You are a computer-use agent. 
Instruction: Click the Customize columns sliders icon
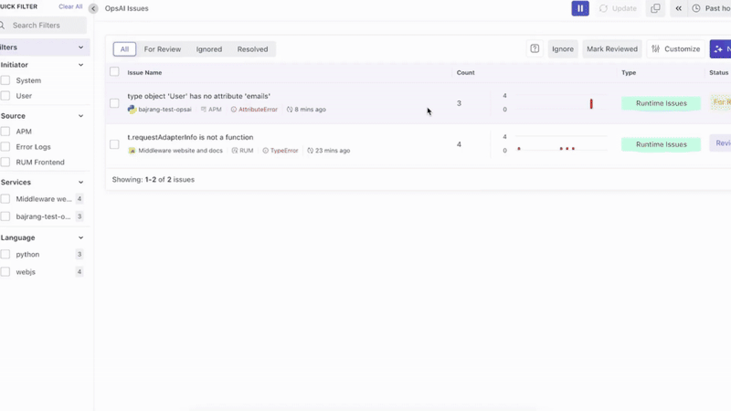pyautogui.click(x=656, y=49)
